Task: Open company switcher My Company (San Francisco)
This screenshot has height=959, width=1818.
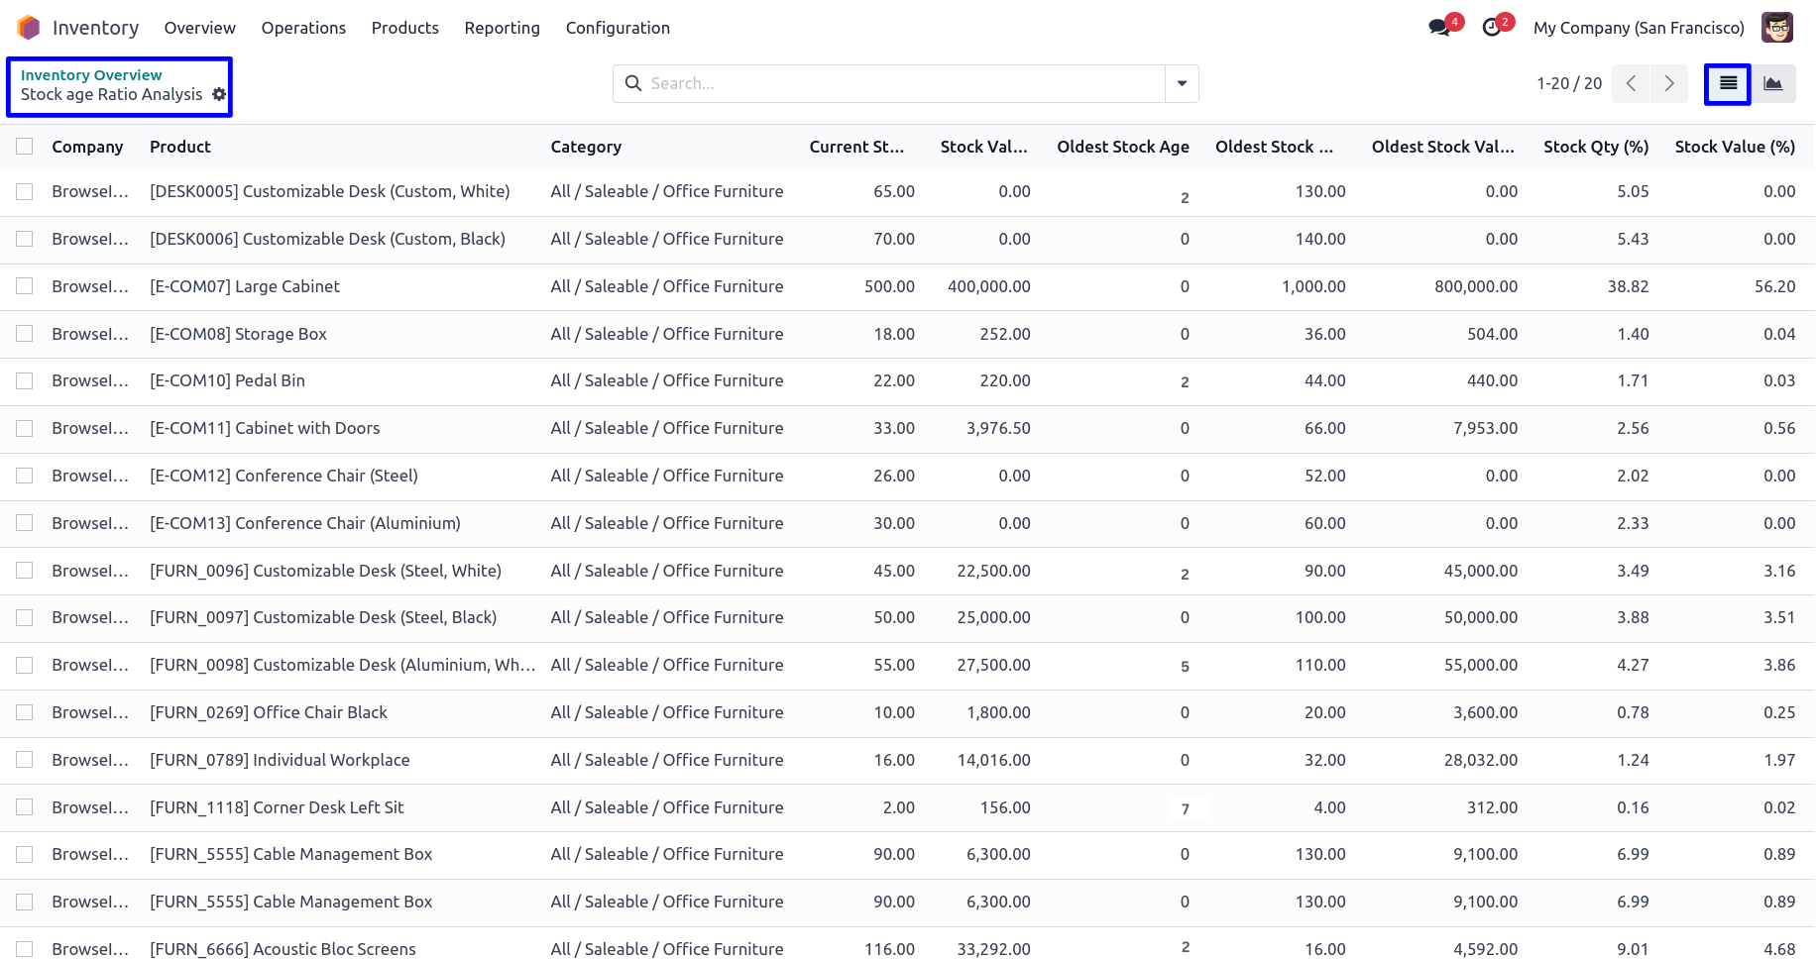Action: (x=1638, y=28)
